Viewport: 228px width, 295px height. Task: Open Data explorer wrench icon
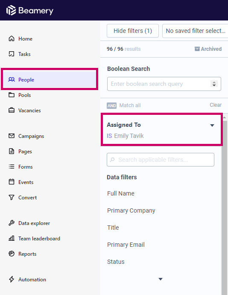click(12, 223)
